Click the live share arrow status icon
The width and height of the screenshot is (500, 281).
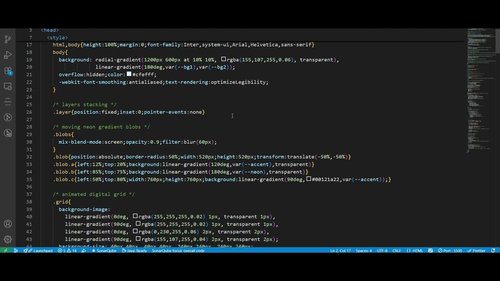tap(84, 251)
